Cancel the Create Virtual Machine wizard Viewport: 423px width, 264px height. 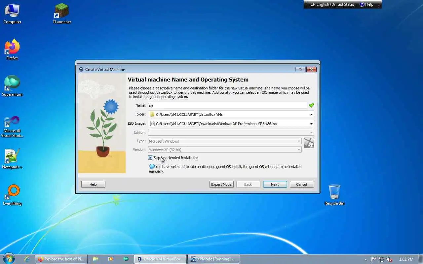tap(302, 184)
